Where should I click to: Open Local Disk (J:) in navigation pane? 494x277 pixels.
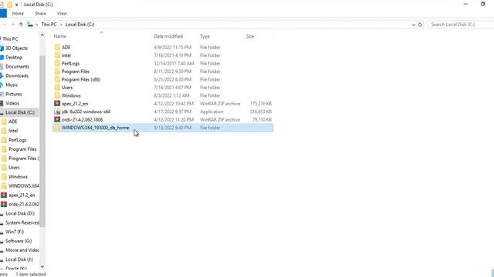point(19,259)
